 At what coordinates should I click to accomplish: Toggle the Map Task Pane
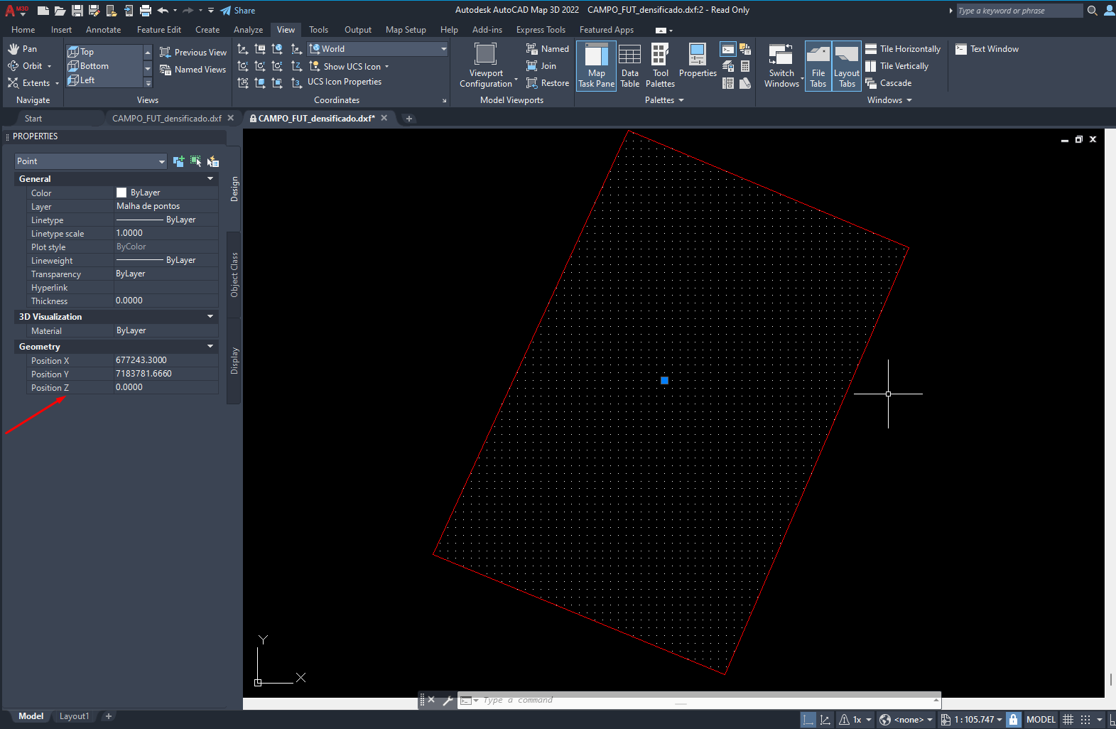[x=597, y=65]
